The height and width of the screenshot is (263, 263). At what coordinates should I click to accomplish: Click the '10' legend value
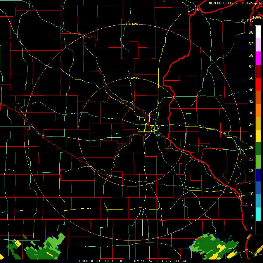pyautogui.click(x=251, y=193)
